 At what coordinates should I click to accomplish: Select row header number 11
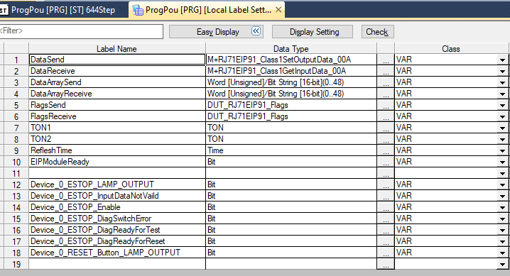(x=16, y=173)
